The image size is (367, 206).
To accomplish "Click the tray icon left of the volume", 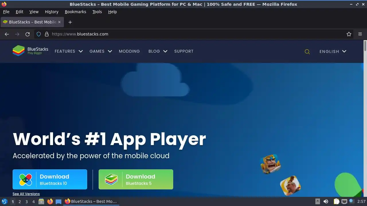I will point(318,201).
